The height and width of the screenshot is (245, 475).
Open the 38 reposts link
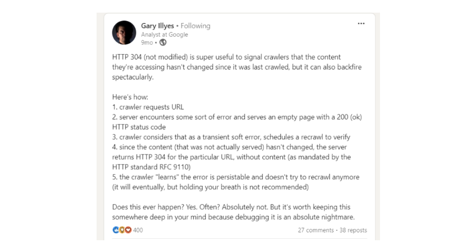tap(353, 230)
